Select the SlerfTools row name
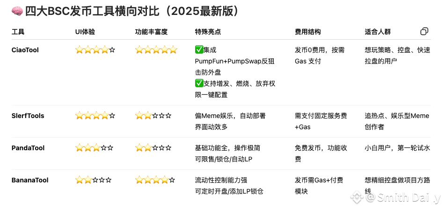Viewport: 444px width, 209px height. (x=28, y=116)
